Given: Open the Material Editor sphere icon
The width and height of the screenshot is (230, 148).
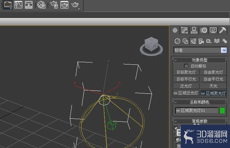Looking at the screenshot, I should 41,5.
